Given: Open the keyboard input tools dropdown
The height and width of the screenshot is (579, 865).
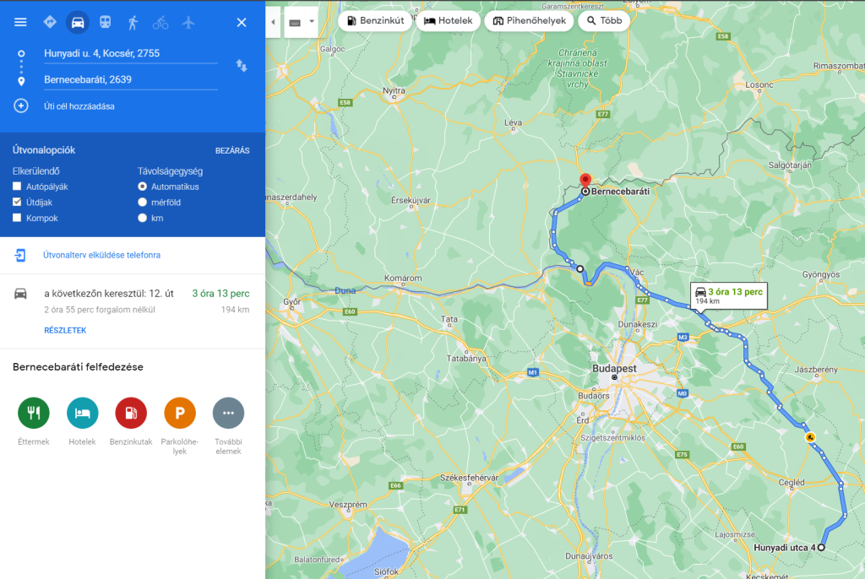Looking at the screenshot, I should [x=302, y=22].
